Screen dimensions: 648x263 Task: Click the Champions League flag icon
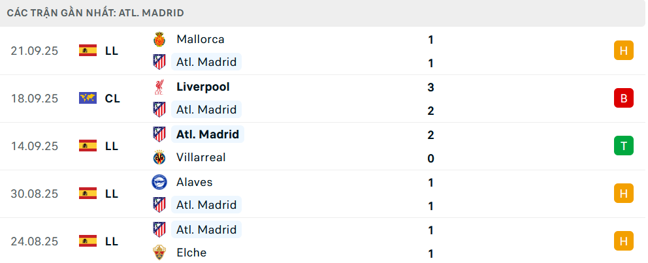[x=88, y=99]
